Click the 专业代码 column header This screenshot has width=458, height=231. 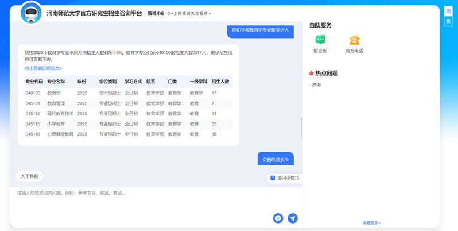tap(34, 82)
